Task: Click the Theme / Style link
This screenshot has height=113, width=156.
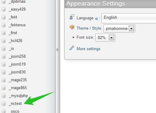Action: 89,28
